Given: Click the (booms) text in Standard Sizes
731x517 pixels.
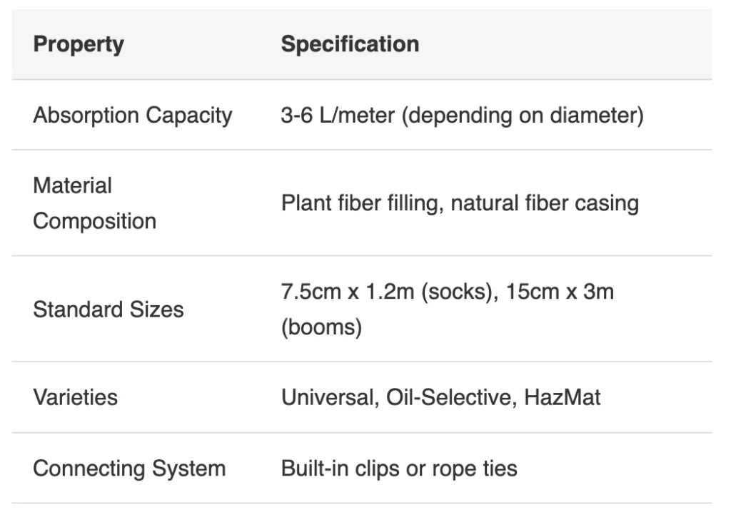Looking at the screenshot, I should pos(322,327).
